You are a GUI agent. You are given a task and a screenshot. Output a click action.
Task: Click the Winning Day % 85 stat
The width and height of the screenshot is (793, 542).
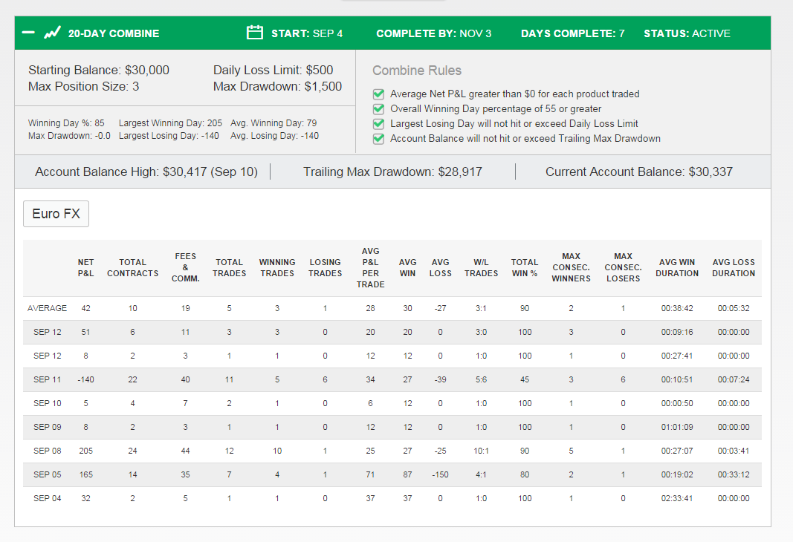click(x=66, y=123)
